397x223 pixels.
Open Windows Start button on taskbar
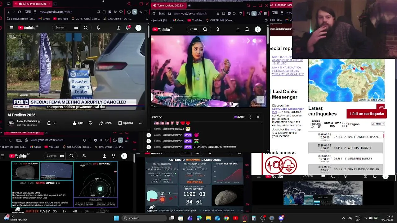[116, 218]
